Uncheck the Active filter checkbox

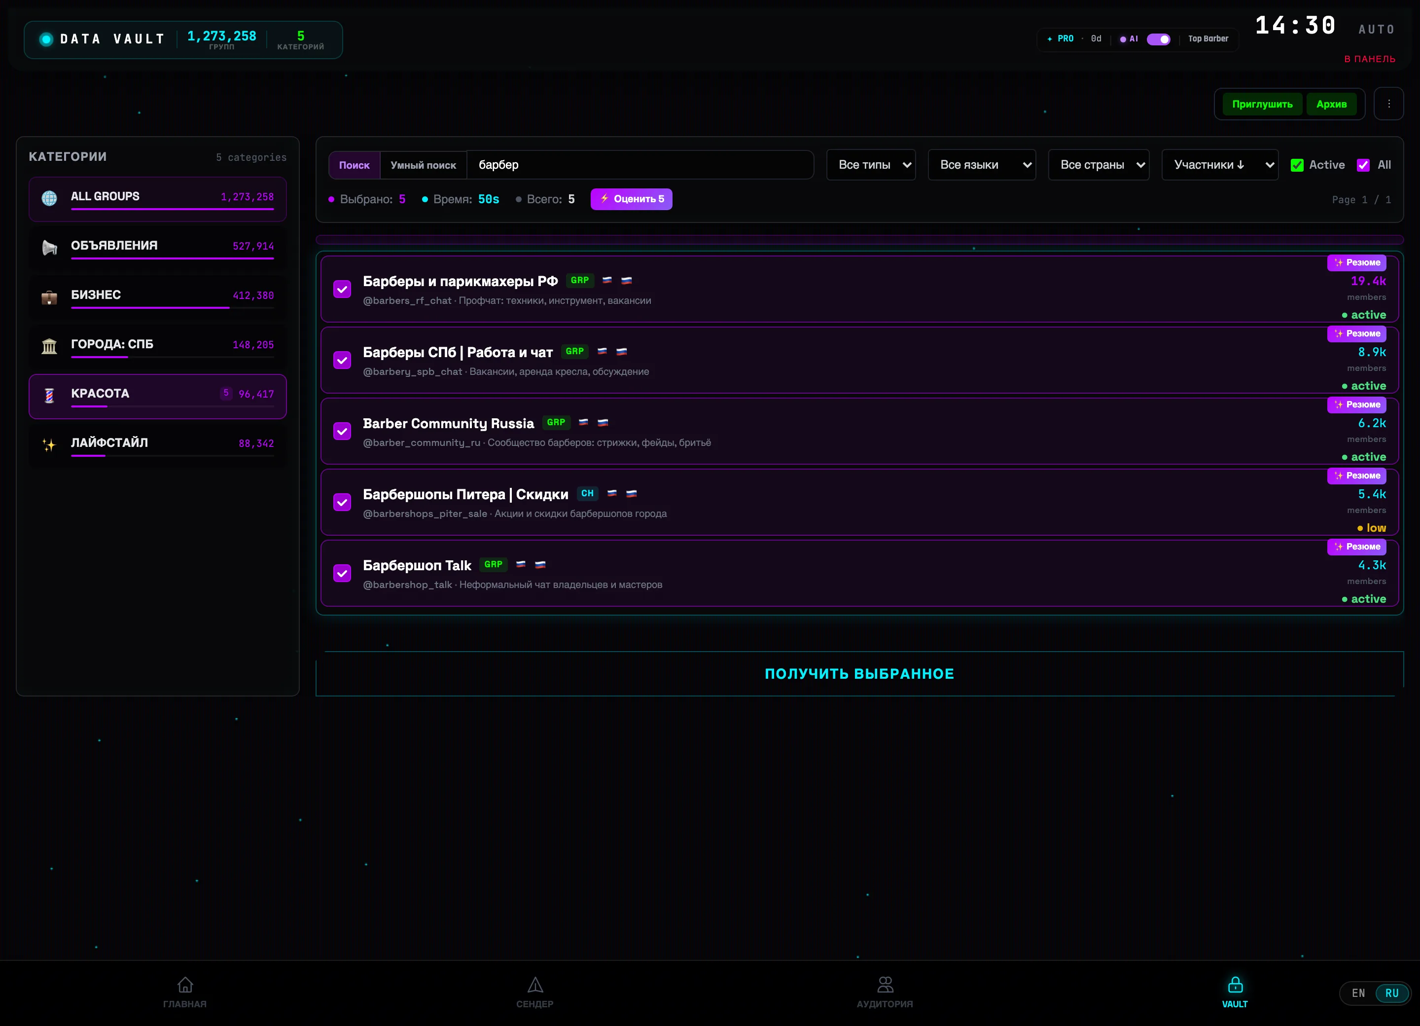pos(1297,165)
